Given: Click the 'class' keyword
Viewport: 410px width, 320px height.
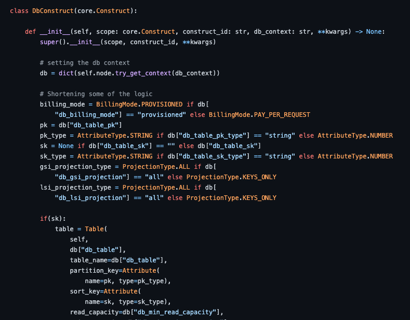Looking at the screenshot, I should click(19, 10).
